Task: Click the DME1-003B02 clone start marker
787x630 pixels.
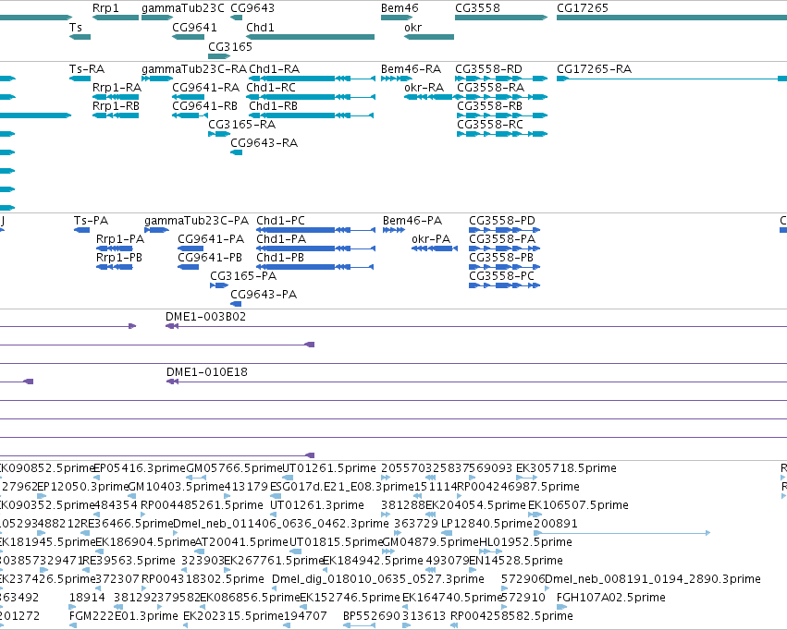Action: pos(172,326)
